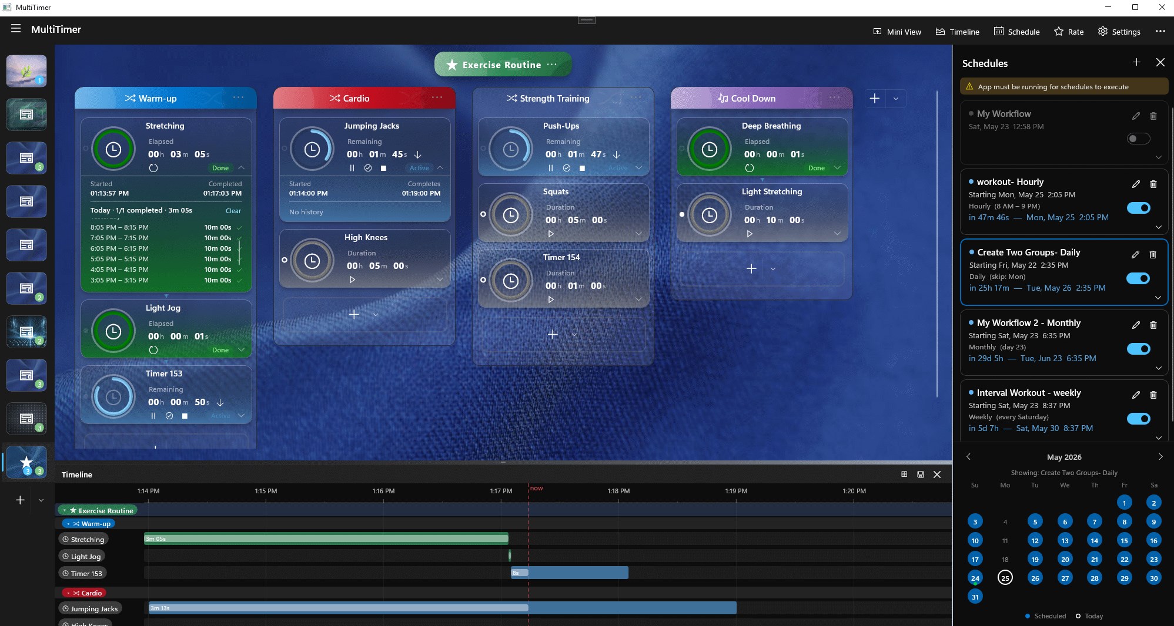Disable the workout- Hourly schedule toggle
The image size is (1174, 626).
pos(1139,208)
